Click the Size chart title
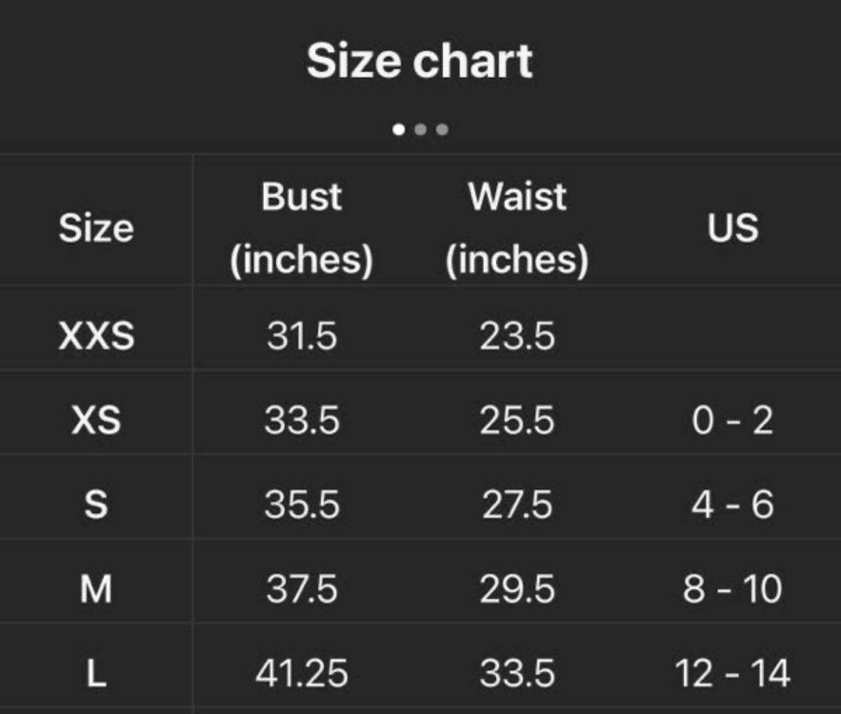The image size is (841, 714). pos(420,61)
